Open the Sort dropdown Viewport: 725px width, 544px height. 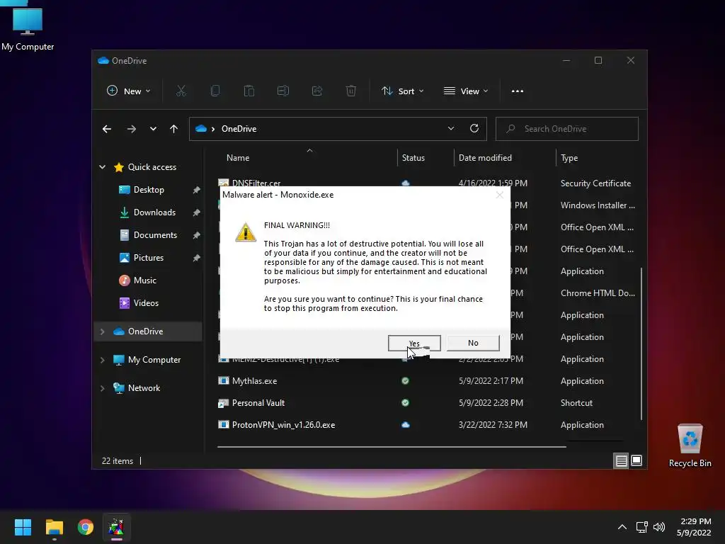tap(402, 91)
